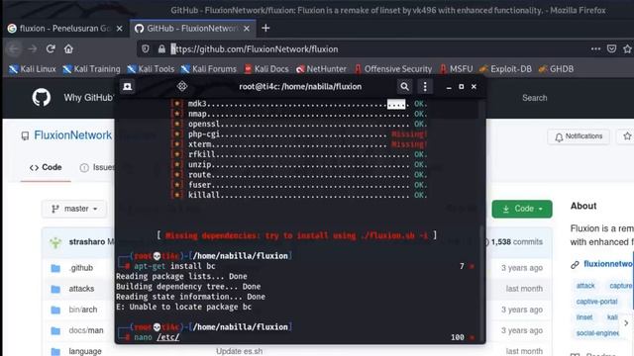
Task: Open MSFU bookmark
Action: pyautogui.click(x=456, y=69)
